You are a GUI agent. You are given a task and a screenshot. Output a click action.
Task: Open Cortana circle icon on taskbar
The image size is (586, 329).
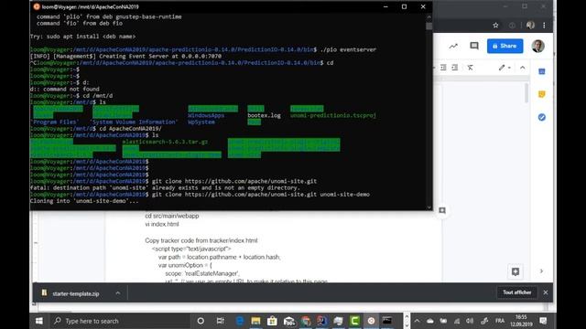pos(201,321)
